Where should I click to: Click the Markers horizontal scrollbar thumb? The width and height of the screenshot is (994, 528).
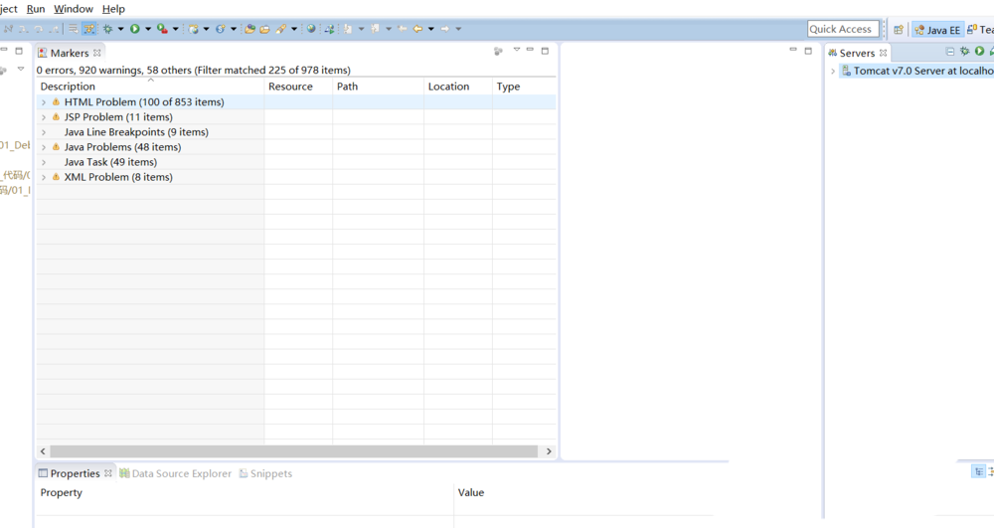point(294,451)
